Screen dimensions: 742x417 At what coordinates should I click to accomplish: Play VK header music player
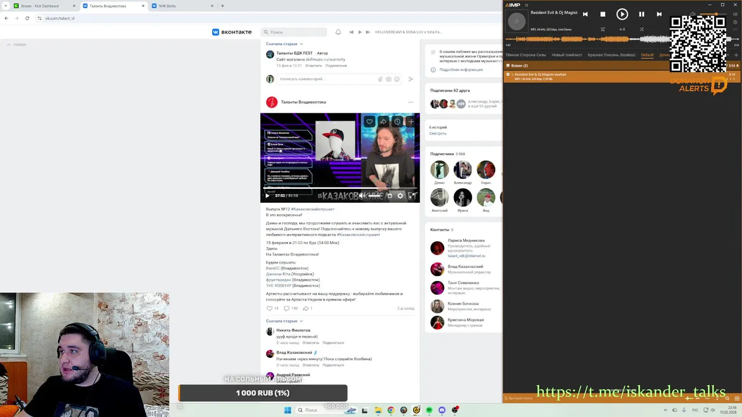click(x=359, y=32)
